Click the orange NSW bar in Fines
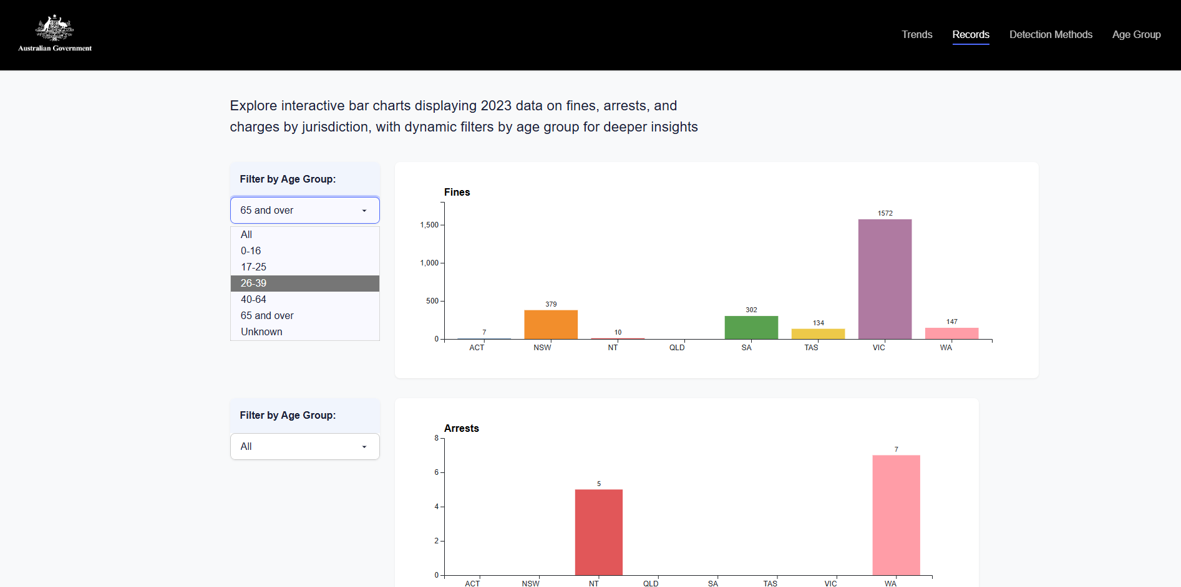 point(551,325)
